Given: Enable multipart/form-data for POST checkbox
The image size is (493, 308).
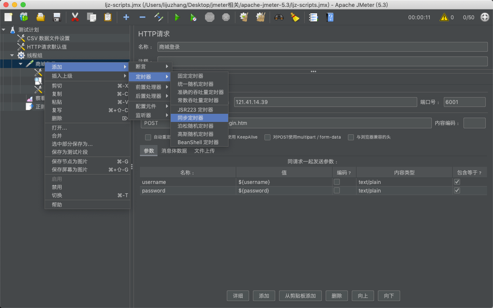Looking at the screenshot, I should coord(267,137).
